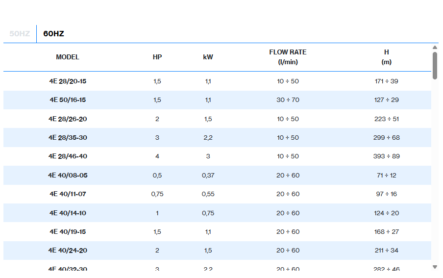This screenshot has width=443, height=278.
Task: Click model 4E 40/14-10
Action: tap(68, 213)
